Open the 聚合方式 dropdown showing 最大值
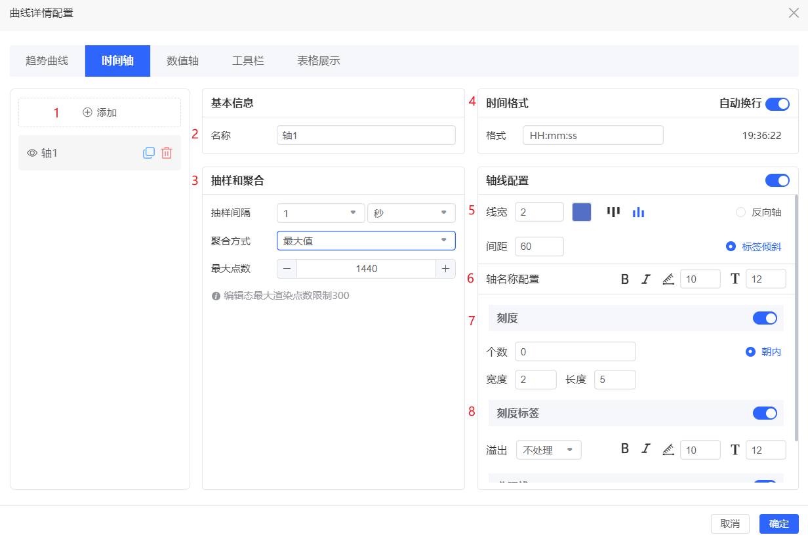The width and height of the screenshot is (808, 537). [x=365, y=241]
